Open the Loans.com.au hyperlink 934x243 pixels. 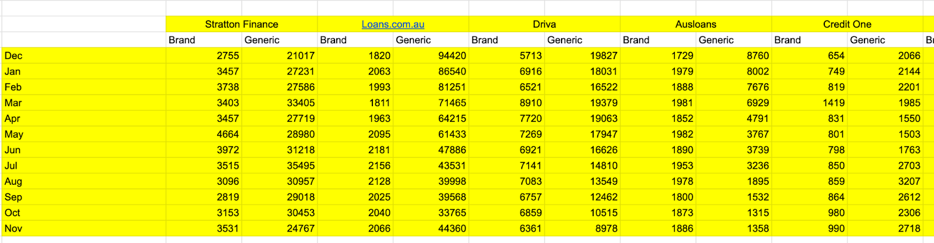coord(392,24)
